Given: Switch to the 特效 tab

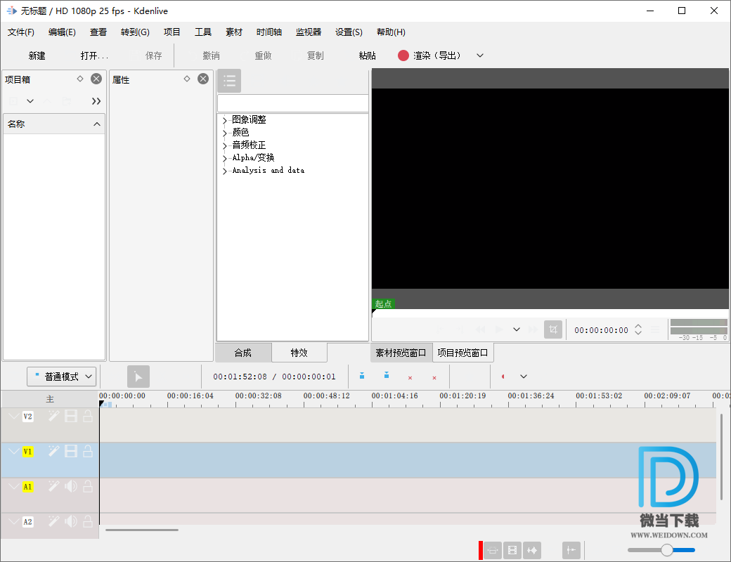Looking at the screenshot, I should (299, 353).
